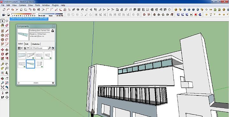The image size is (229, 117).
Task: Open the Camera menu
Action: [x=22, y=5]
